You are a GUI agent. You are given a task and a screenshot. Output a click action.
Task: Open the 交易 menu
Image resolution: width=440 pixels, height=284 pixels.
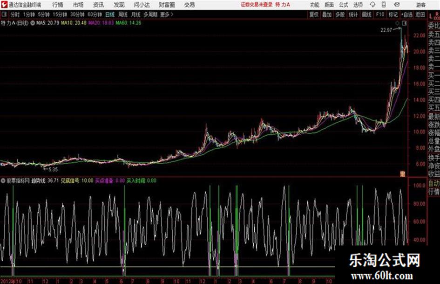(190, 5)
